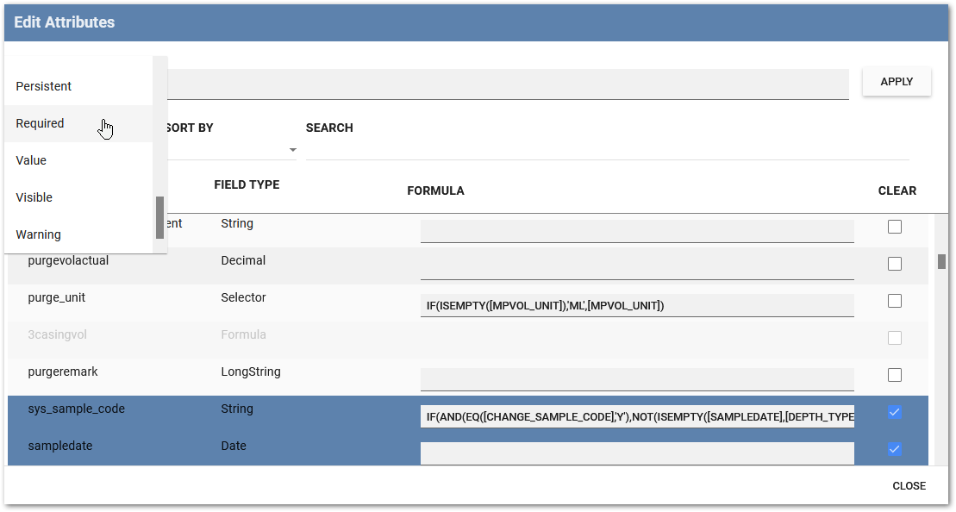Click the purge_unit formula field
The image size is (956, 512).
point(636,304)
